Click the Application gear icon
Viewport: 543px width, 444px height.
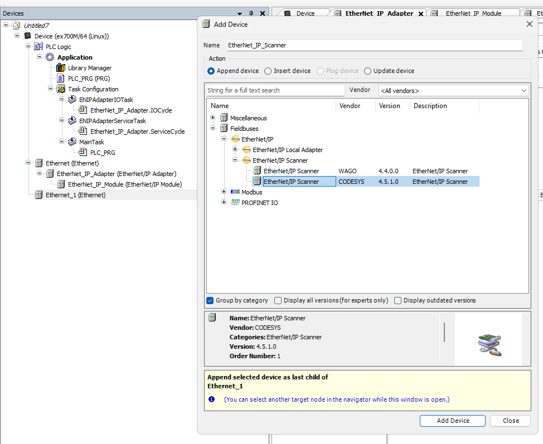click(50, 57)
